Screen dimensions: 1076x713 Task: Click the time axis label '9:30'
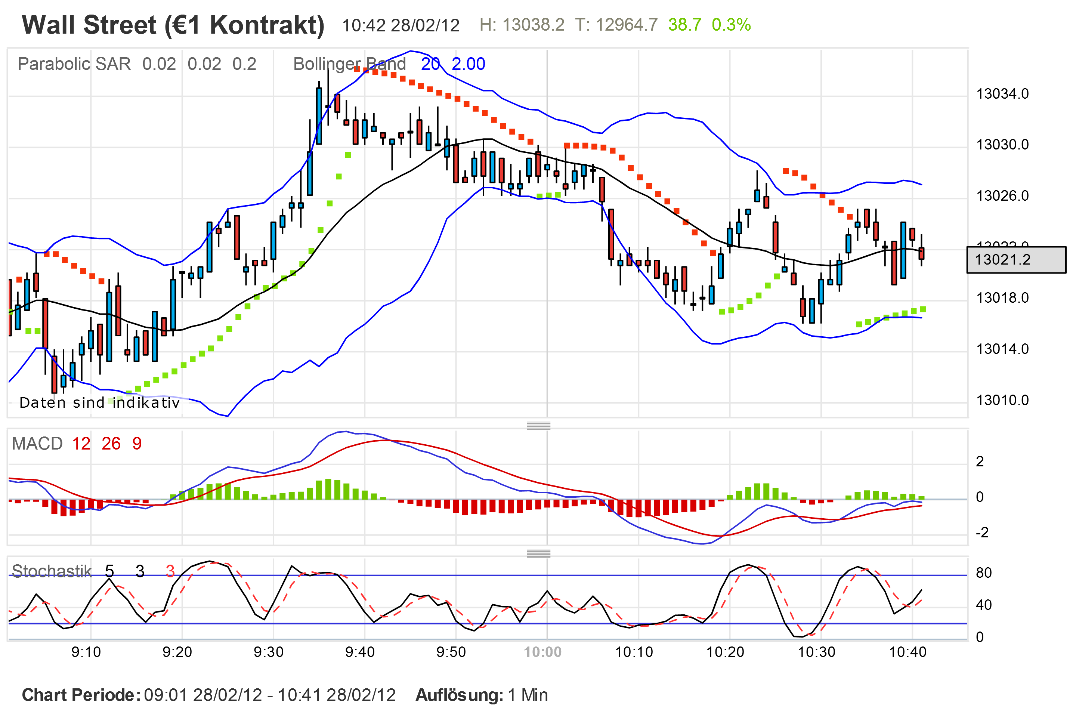pos(269,652)
